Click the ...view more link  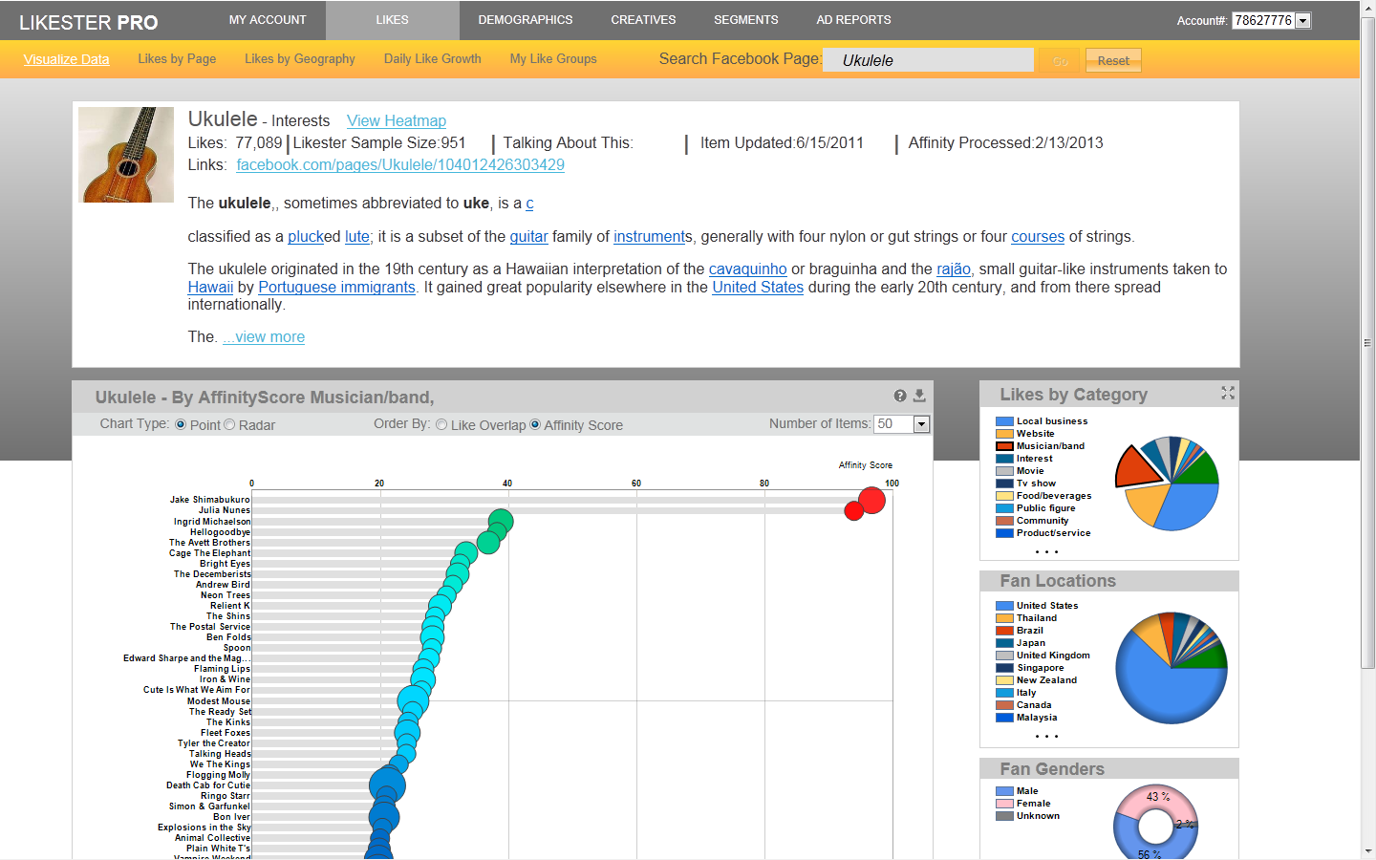coord(264,337)
